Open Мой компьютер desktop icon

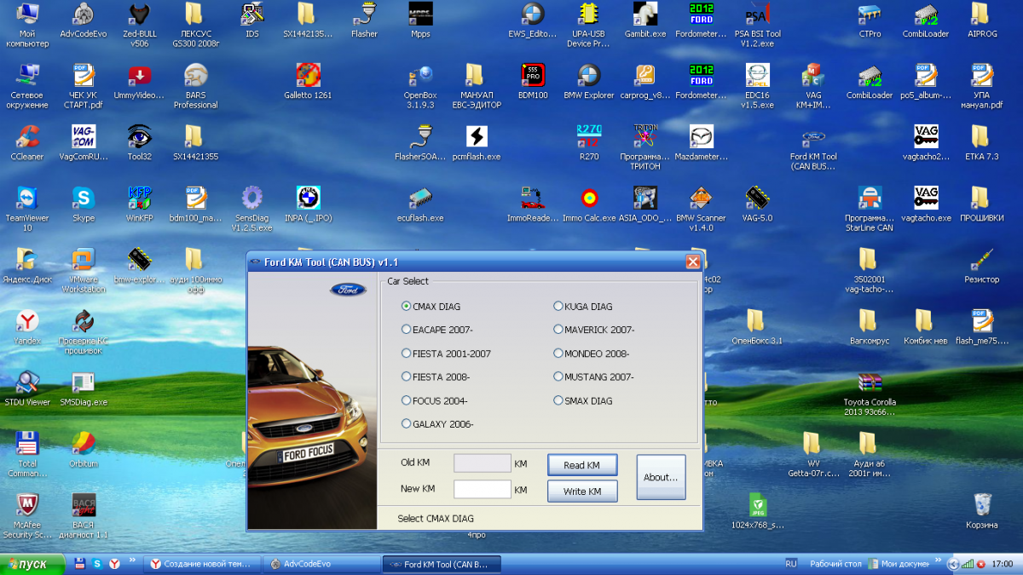[27, 25]
